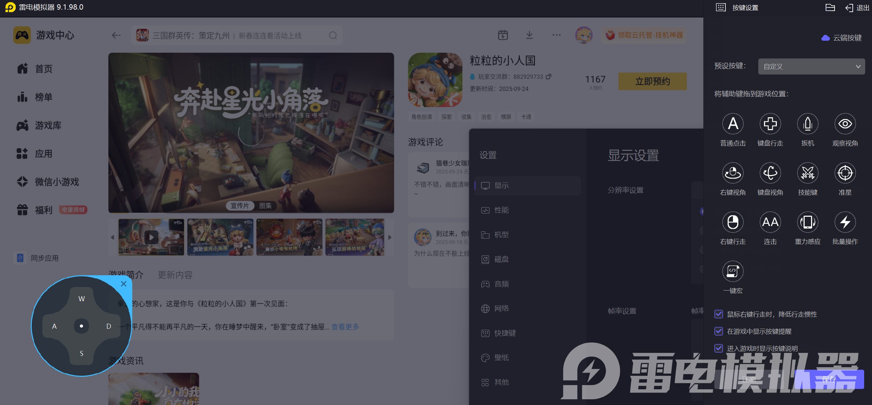The width and height of the screenshot is (872, 405).
Task: Disable 进入游戏时显示按键说明 checkbox
Action: click(x=719, y=348)
